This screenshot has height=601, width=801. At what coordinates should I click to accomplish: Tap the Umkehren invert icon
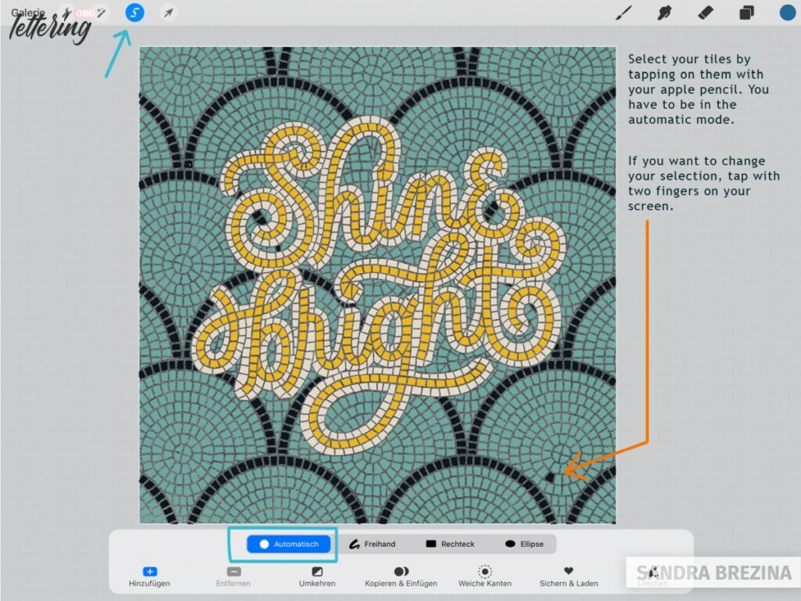tap(316, 571)
